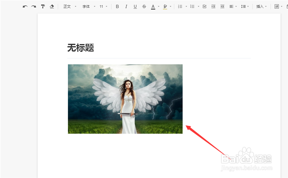Viewport: 288px width, 178px height.
Task: Open the text alignment options menu
Action: pyautogui.click(x=233, y=7)
